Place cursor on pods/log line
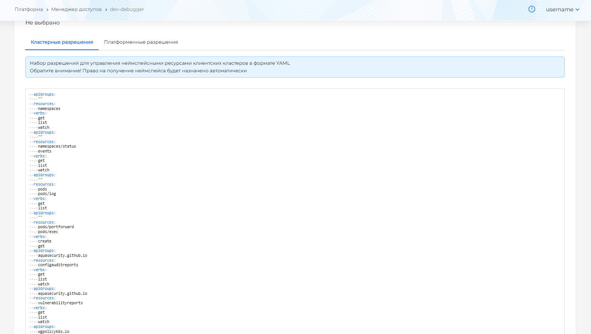 47,194
